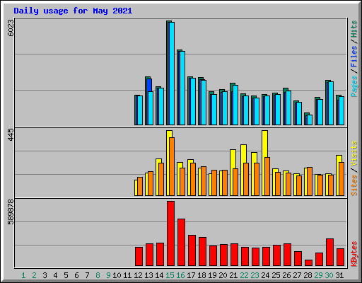Click day label 12 on the x-axis
This screenshot has height=283, width=362.
click(x=138, y=275)
